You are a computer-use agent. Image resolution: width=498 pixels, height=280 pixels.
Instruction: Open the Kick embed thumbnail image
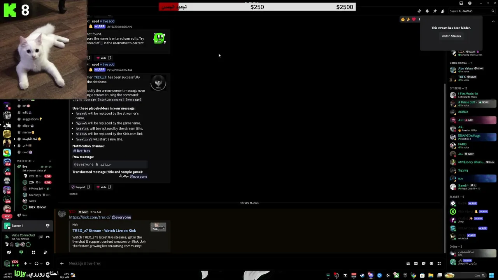(x=158, y=227)
